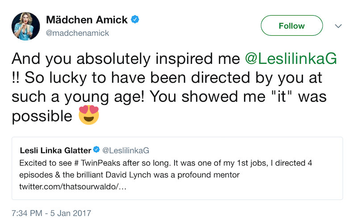Click the heart-eyes emoji in the tweet
This screenshot has height=224, width=357.
(x=88, y=116)
